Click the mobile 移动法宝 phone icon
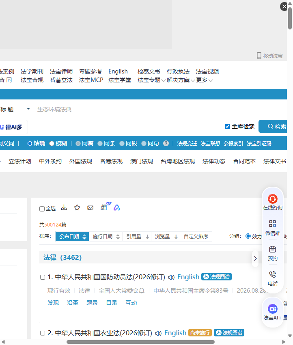 tap(259, 56)
